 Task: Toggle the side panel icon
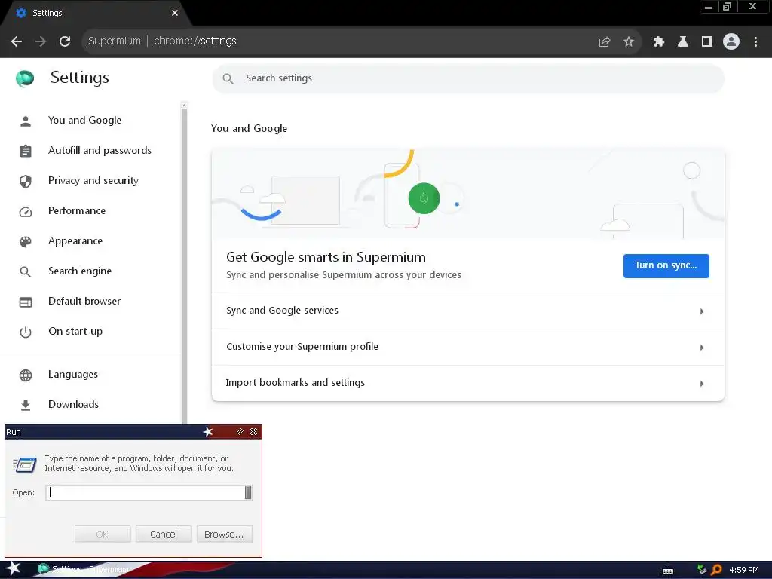click(x=707, y=41)
